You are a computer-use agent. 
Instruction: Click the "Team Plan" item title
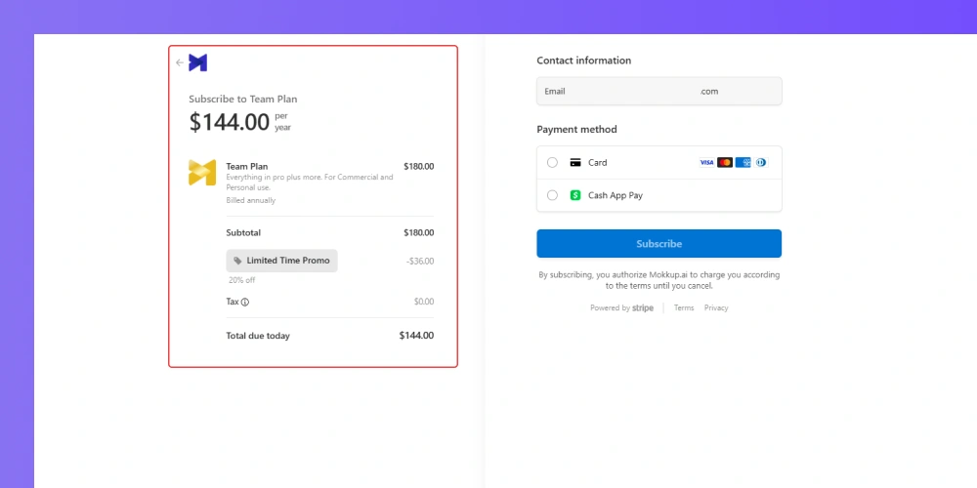(247, 167)
